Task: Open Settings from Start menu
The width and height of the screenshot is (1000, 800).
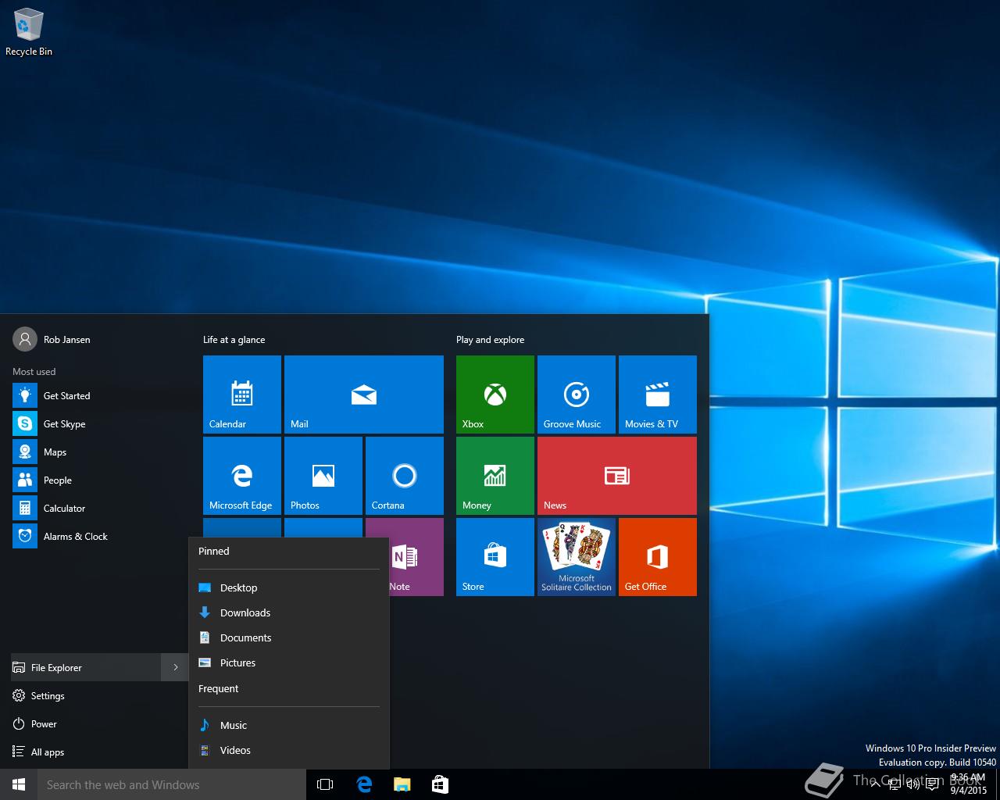Action: coord(100,695)
